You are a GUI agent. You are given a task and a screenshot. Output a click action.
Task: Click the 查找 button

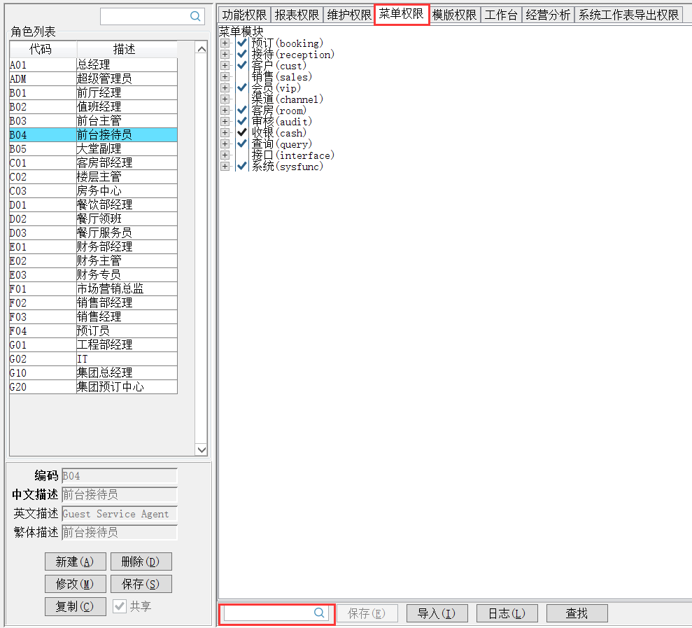577,613
